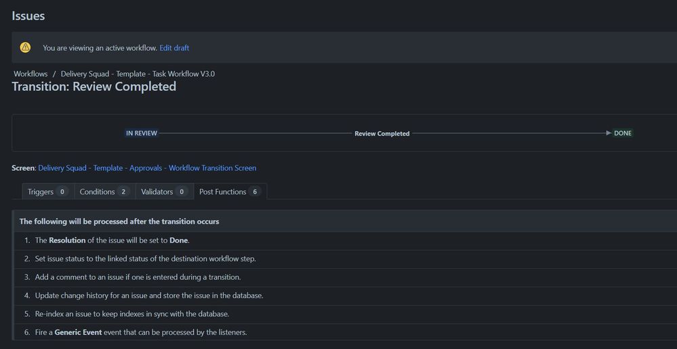Select the Resolution set to Done post function

346,240
